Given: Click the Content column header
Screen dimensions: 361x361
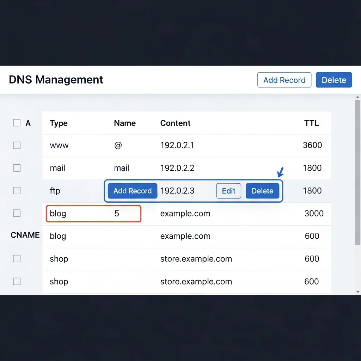Looking at the screenshot, I should coord(175,123).
